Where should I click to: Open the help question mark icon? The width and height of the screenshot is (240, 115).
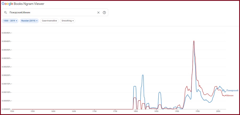(104, 13)
